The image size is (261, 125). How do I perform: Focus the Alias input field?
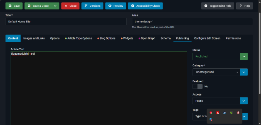(192, 22)
